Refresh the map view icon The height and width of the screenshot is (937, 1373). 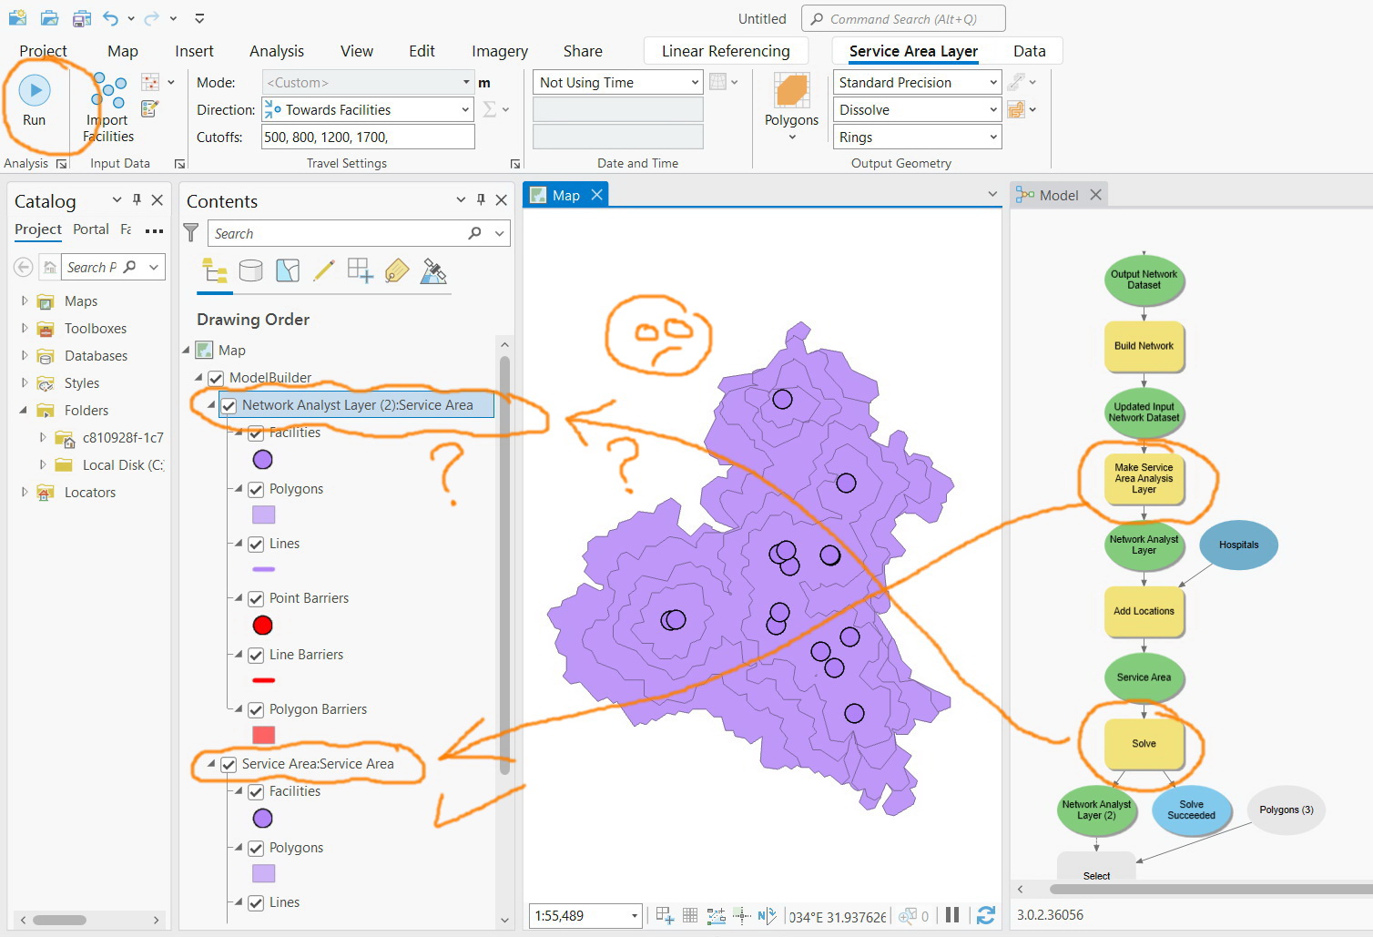coord(986,915)
